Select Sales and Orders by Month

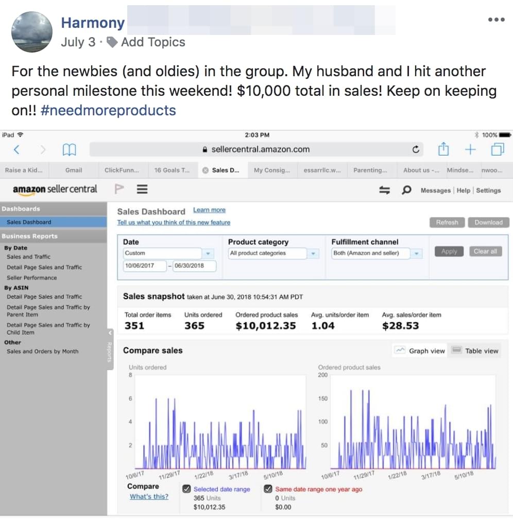[x=42, y=351]
